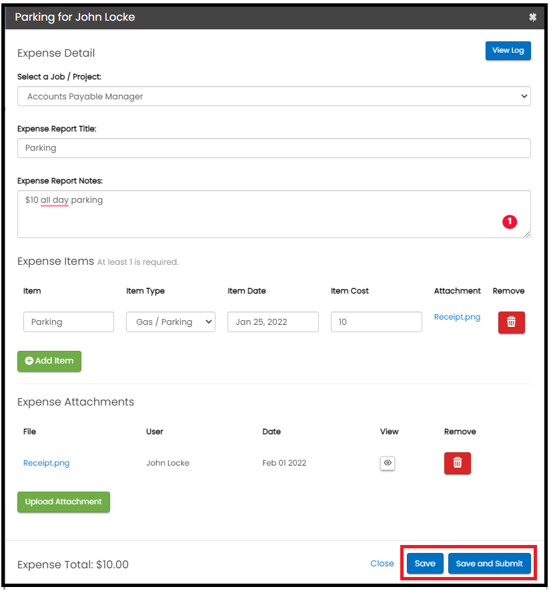
Task: Click the Item Cost field showing 10
Action: (x=376, y=322)
